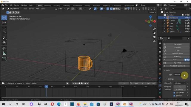Toggle the Use Effector checkbox
Image resolution: width=191 pixels, height=107 pixels.
(174, 93)
